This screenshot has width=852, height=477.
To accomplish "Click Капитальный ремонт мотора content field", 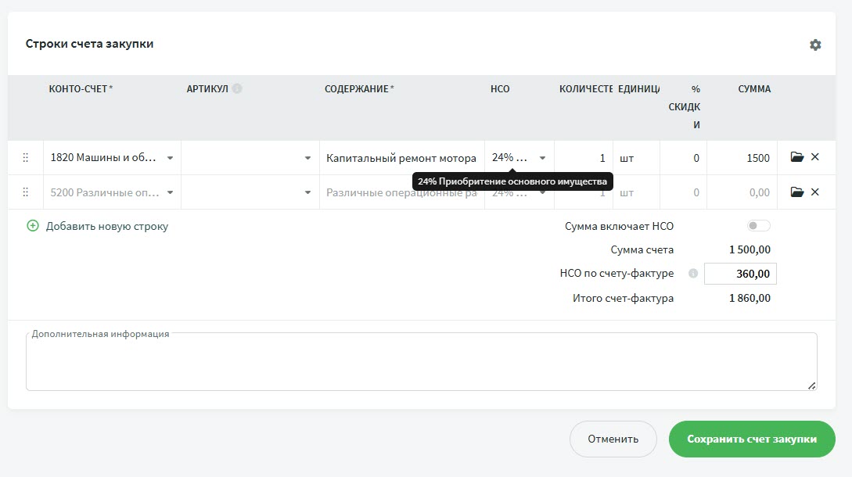I will [x=401, y=158].
